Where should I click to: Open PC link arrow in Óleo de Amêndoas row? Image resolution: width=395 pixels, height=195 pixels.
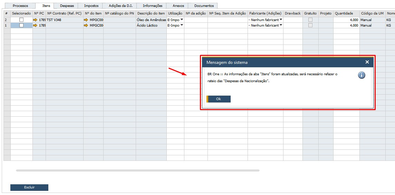pyautogui.click(x=35, y=20)
